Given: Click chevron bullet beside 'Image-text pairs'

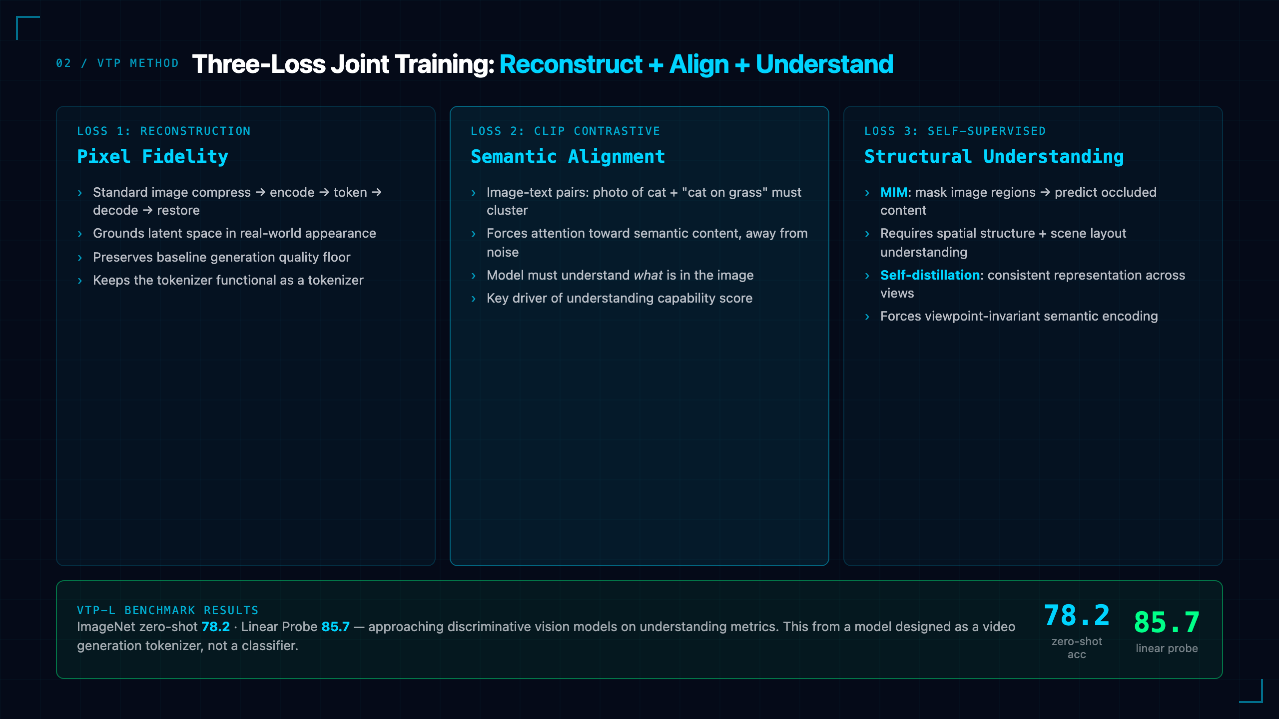Looking at the screenshot, I should (474, 193).
